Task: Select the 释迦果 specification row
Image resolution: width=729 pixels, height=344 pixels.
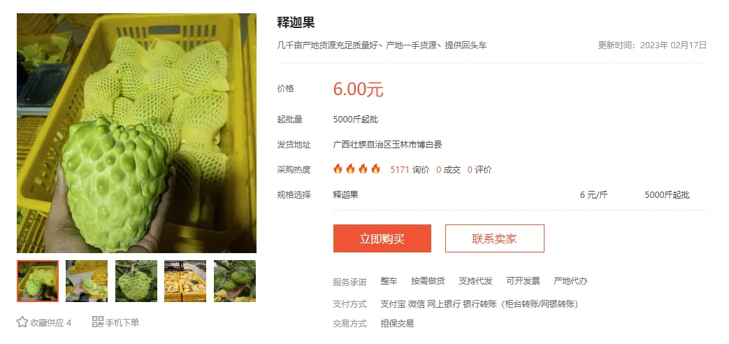Action: 520,195
